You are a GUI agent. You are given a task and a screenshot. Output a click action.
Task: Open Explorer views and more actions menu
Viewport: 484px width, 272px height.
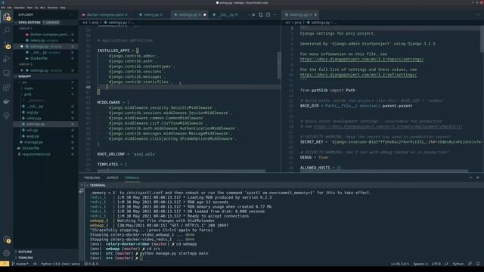click(x=72, y=14)
